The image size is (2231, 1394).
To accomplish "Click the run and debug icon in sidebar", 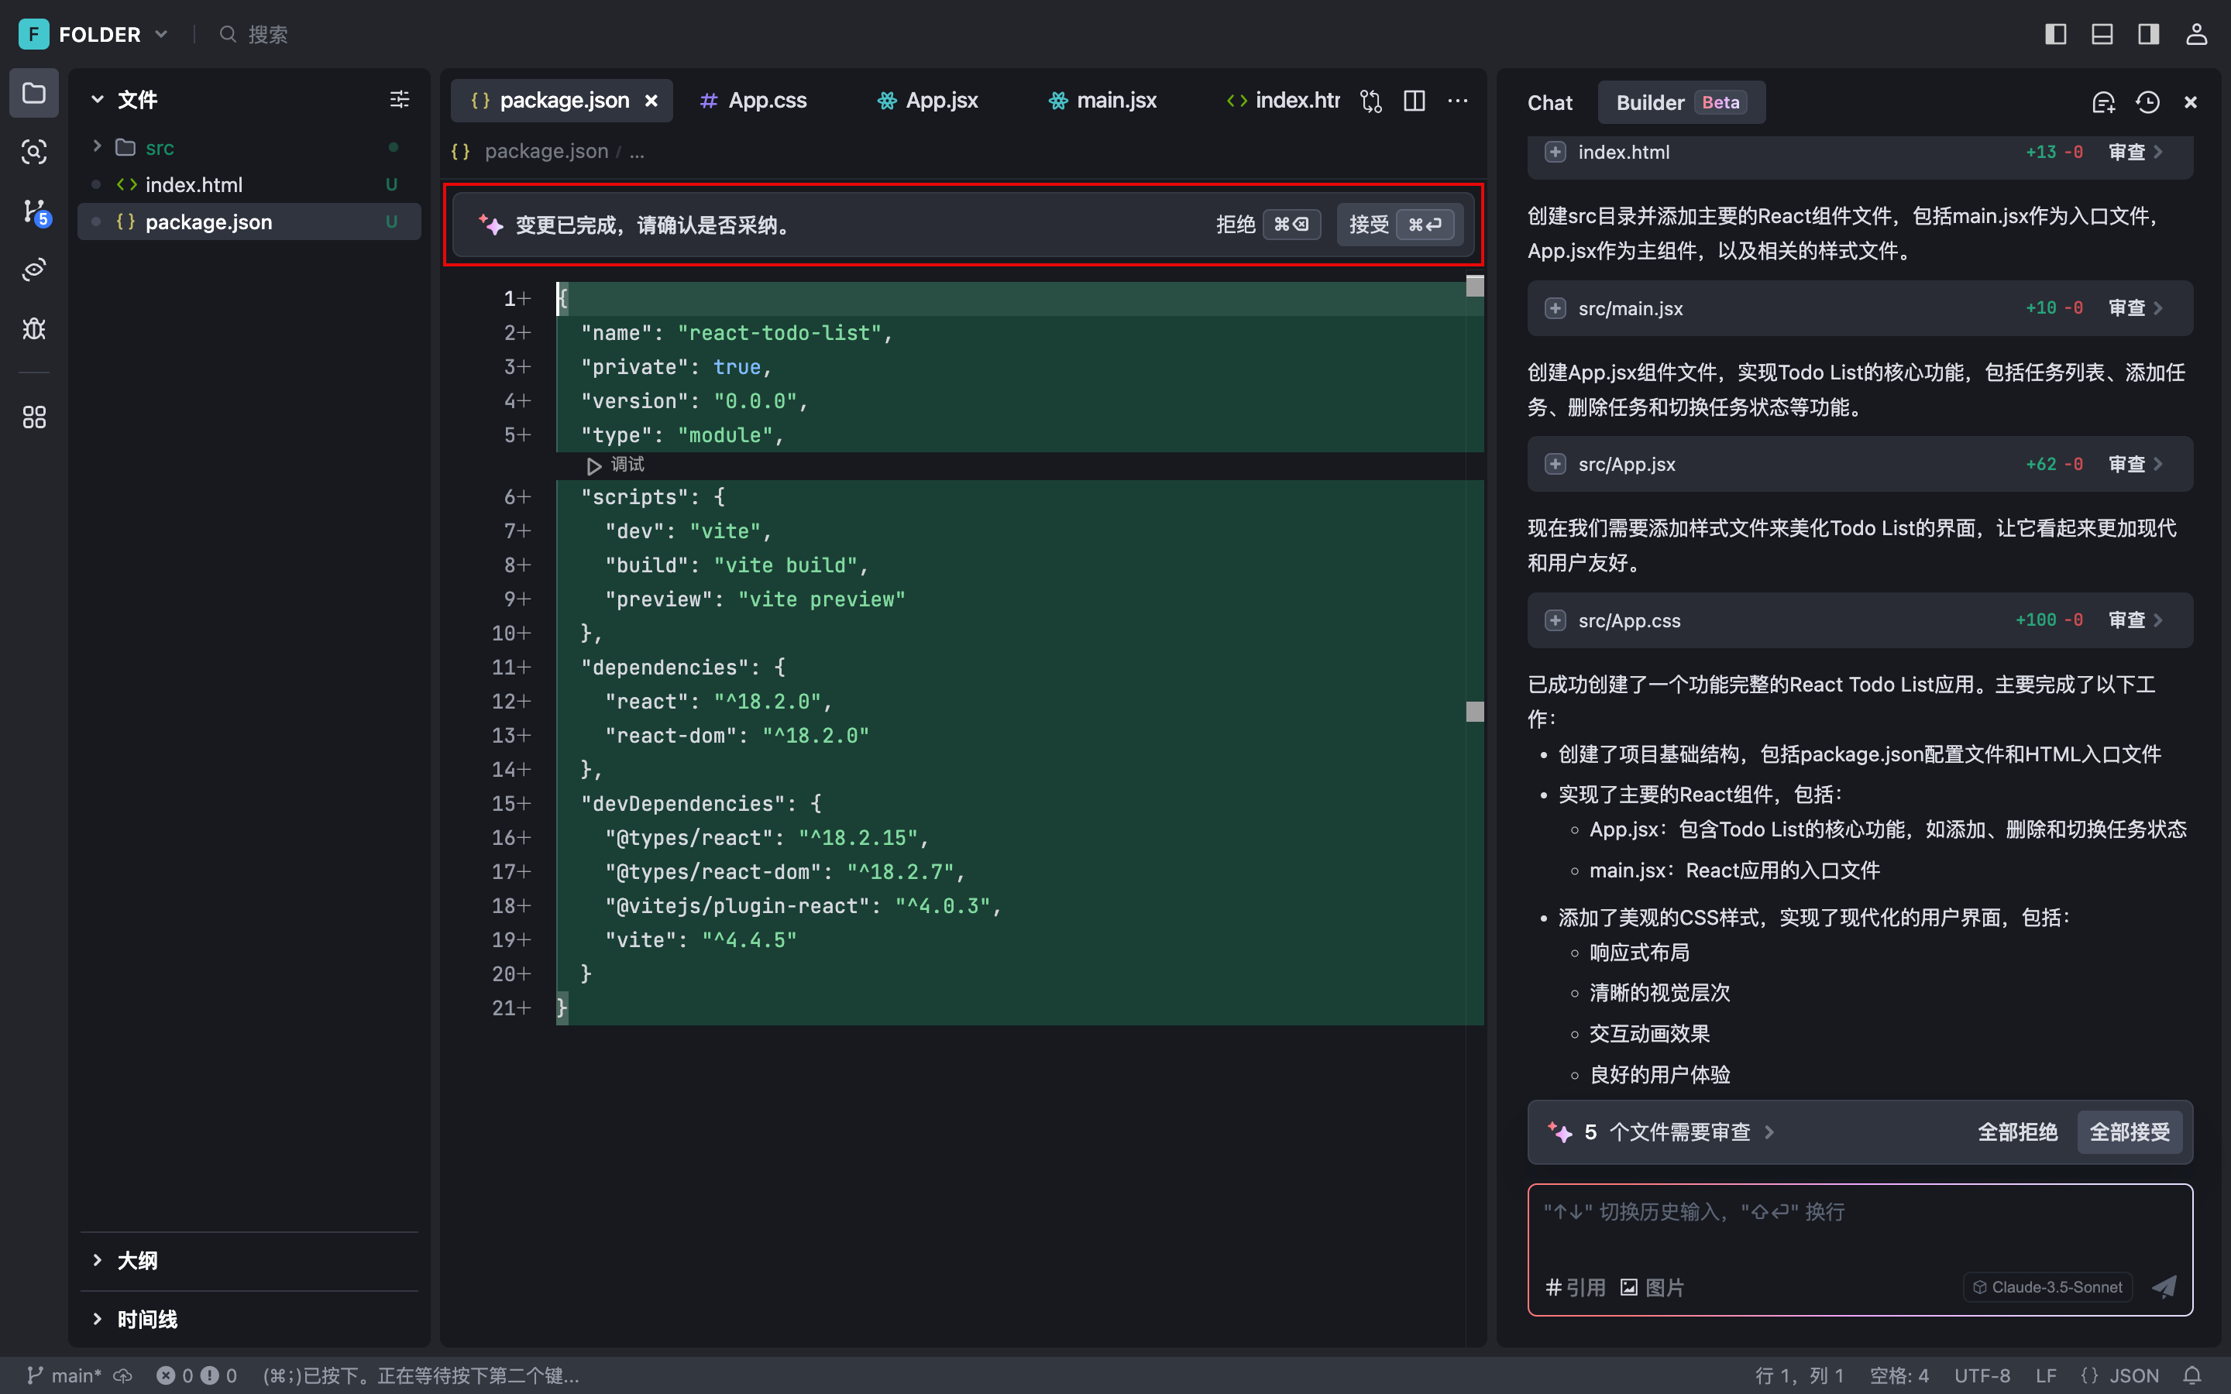I will point(36,329).
